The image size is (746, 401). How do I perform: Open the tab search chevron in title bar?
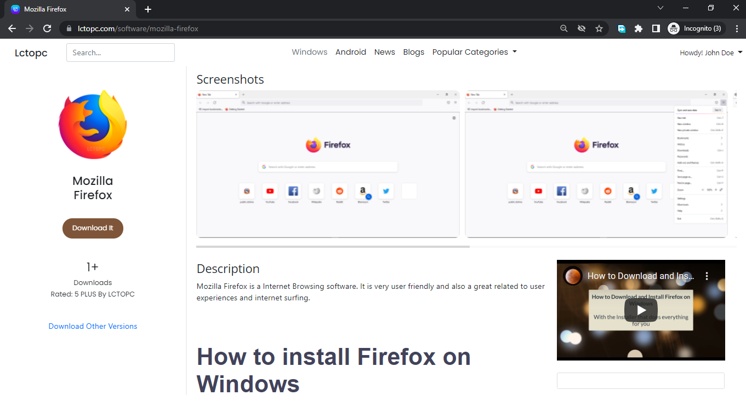point(660,8)
